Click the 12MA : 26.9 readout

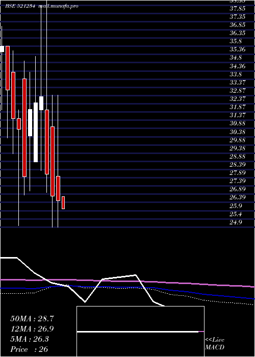click(x=32, y=329)
